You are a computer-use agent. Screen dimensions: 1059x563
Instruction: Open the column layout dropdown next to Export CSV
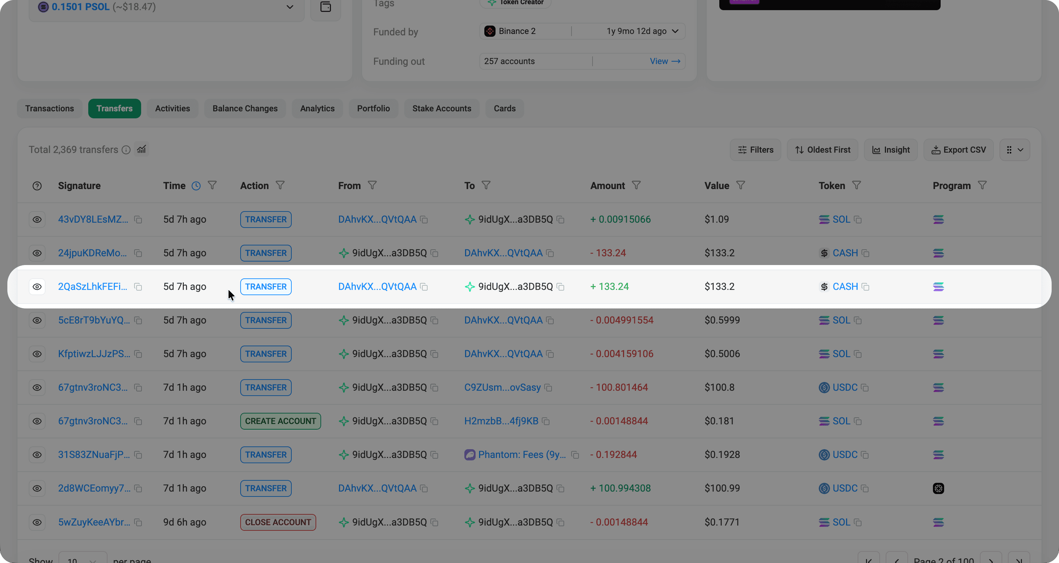tap(1014, 150)
